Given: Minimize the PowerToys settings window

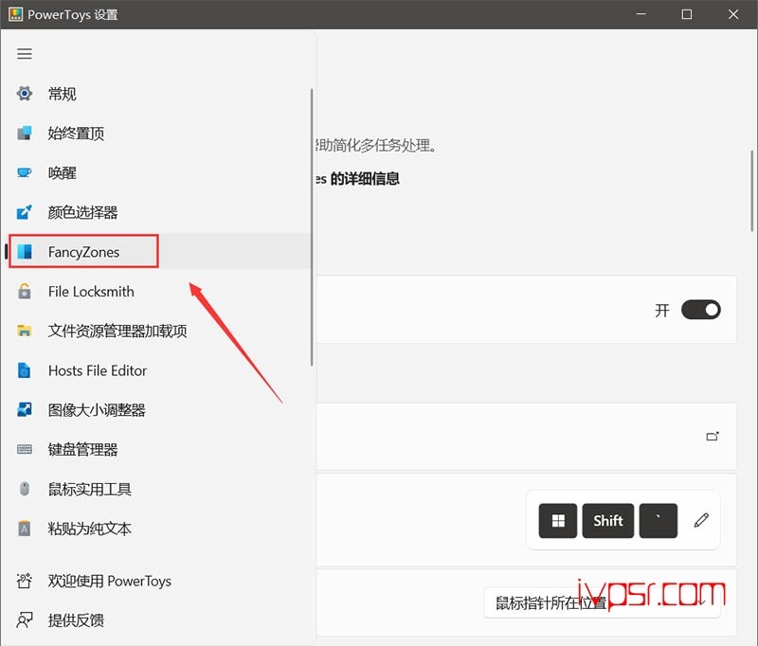Looking at the screenshot, I should click(x=641, y=14).
